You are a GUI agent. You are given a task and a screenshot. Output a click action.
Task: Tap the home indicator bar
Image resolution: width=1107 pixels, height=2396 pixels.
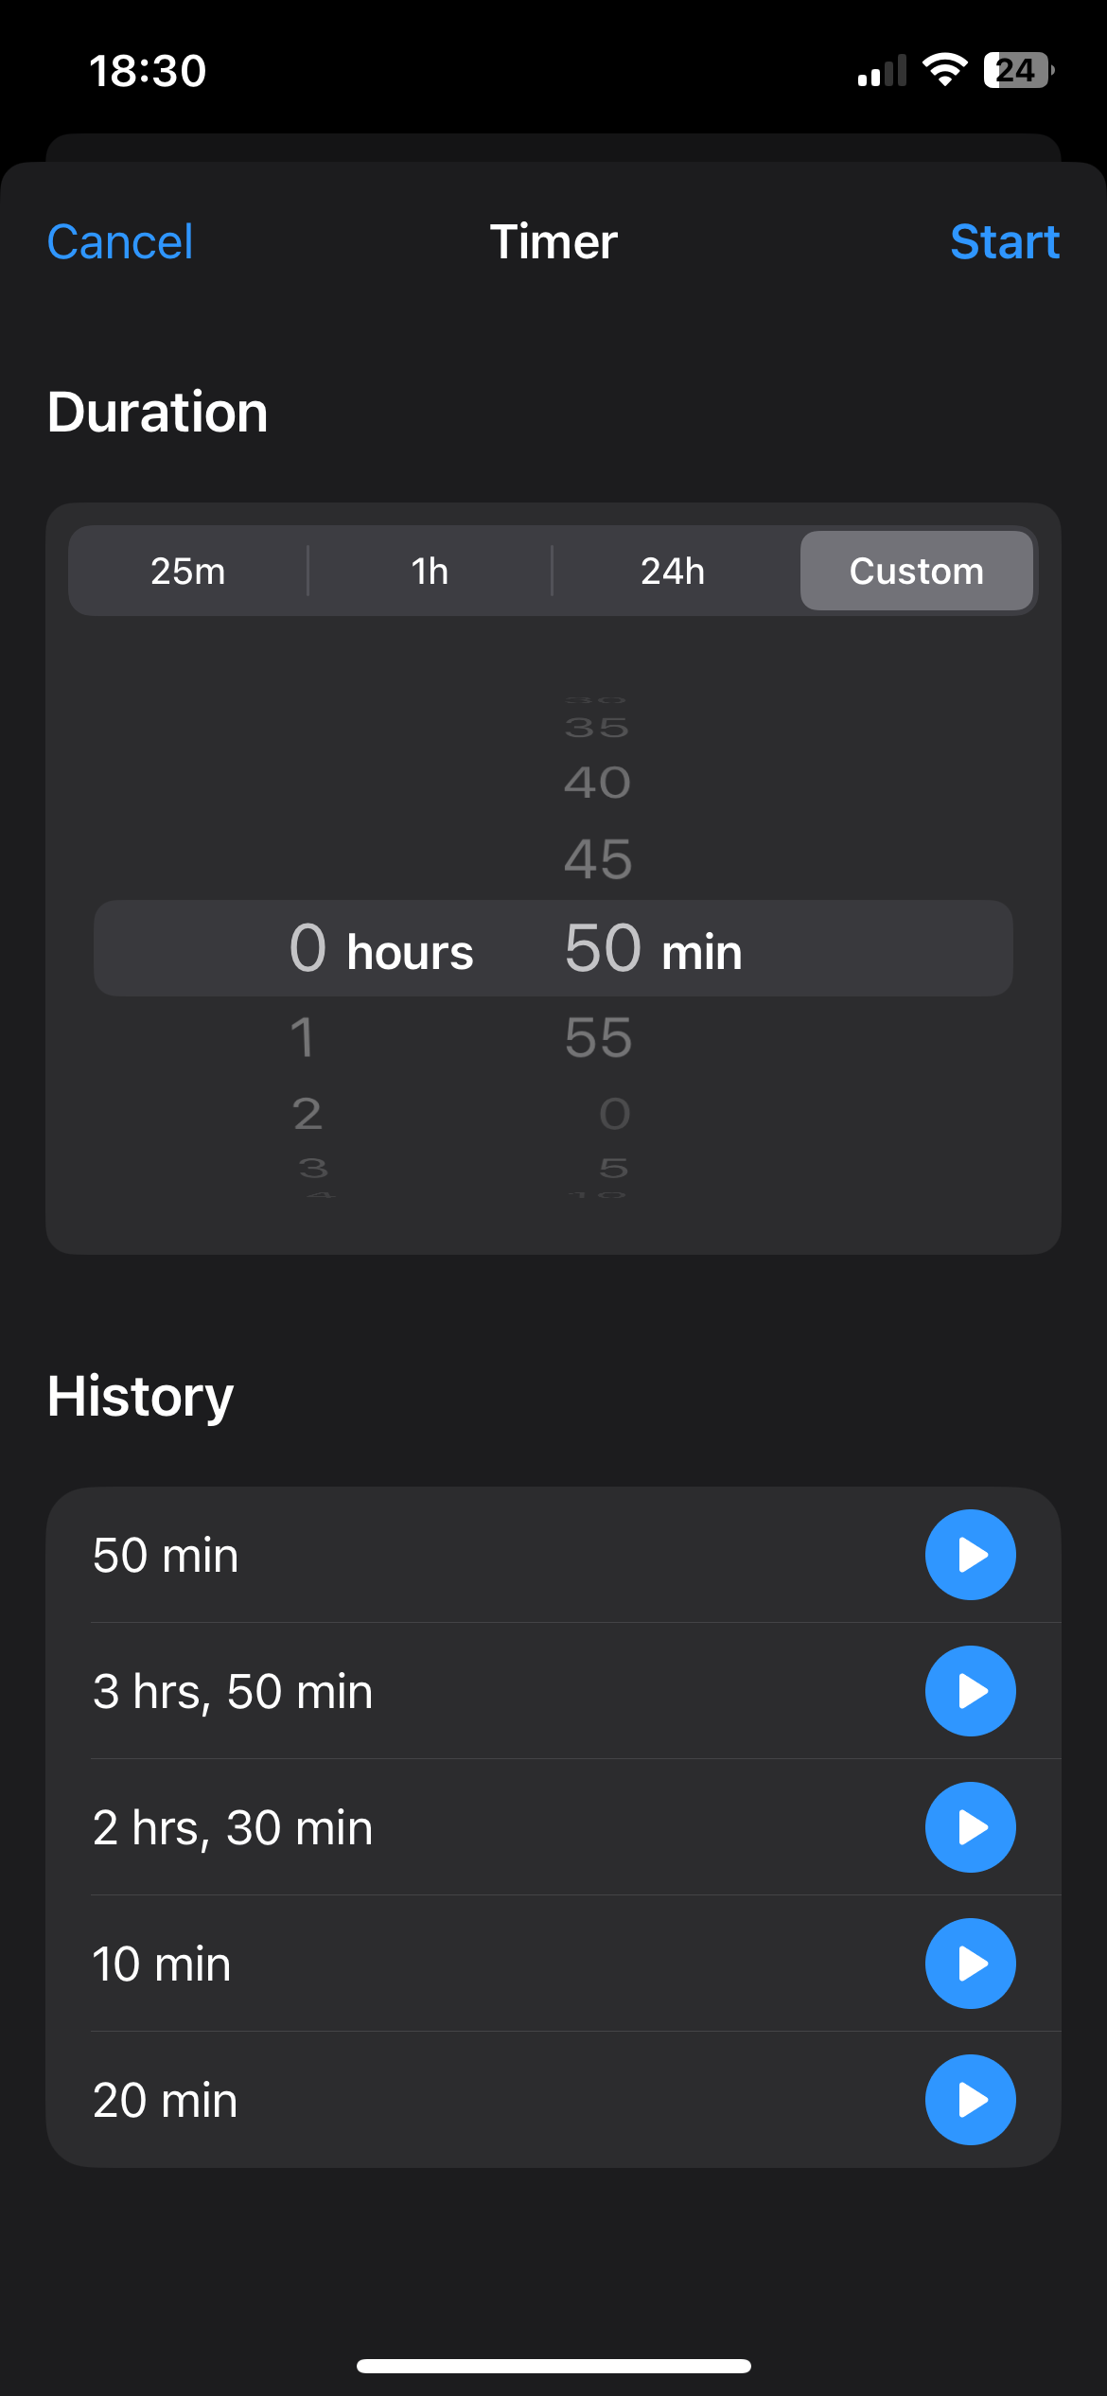(x=553, y=2366)
